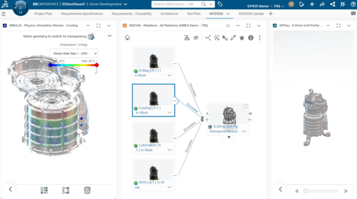The width and height of the screenshot is (357, 199).
Task: Open the chat comments icon at right
Action: click(353, 13)
